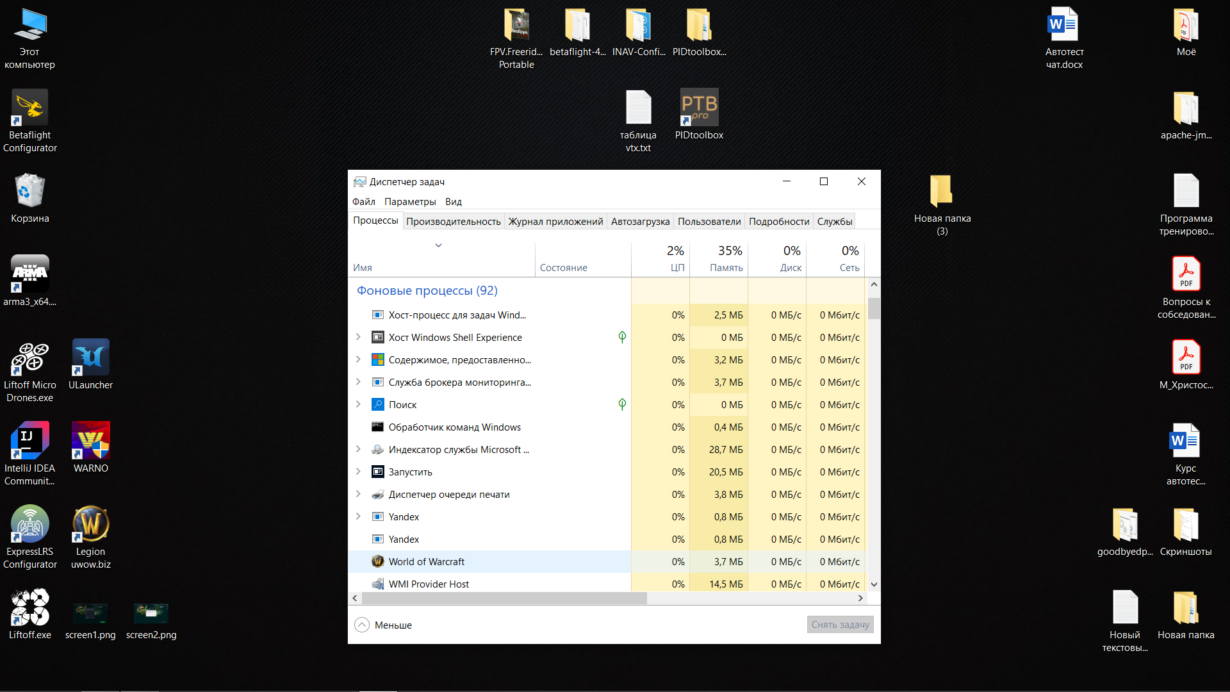Screen dimensions: 1230x692
Task: Open the ULauncher desktop shortcut
Action: tap(90, 358)
